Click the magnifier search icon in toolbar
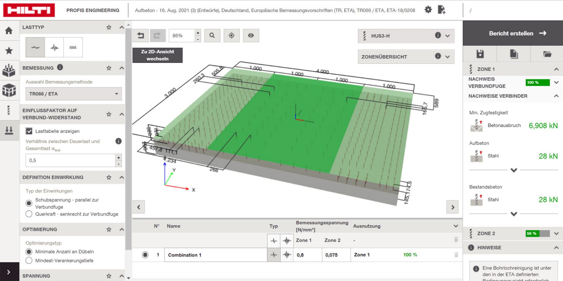This screenshot has height=281, width=563. click(x=212, y=36)
